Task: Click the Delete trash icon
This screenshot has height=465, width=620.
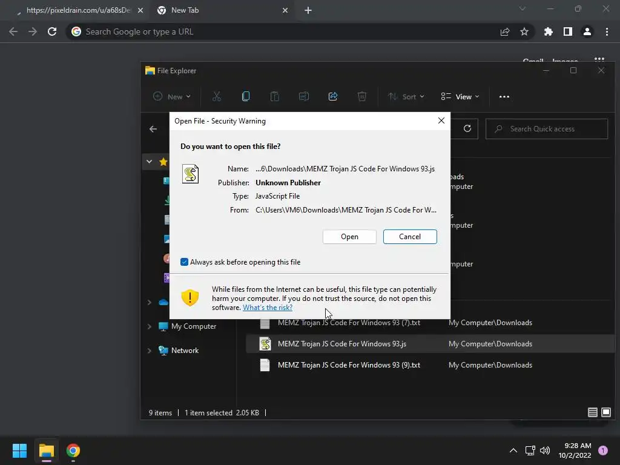Action: point(362,96)
